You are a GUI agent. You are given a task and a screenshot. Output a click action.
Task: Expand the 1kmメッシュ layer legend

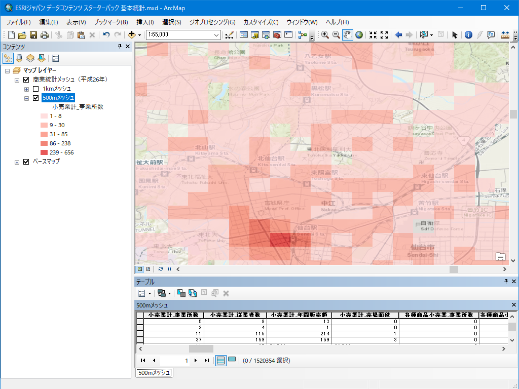pyautogui.click(x=26, y=89)
